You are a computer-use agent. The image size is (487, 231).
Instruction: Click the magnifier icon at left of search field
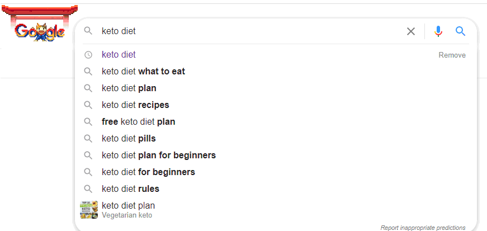pos(88,31)
